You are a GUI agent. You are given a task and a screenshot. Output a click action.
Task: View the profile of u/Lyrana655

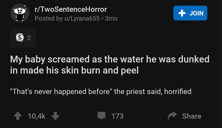click(x=82, y=18)
